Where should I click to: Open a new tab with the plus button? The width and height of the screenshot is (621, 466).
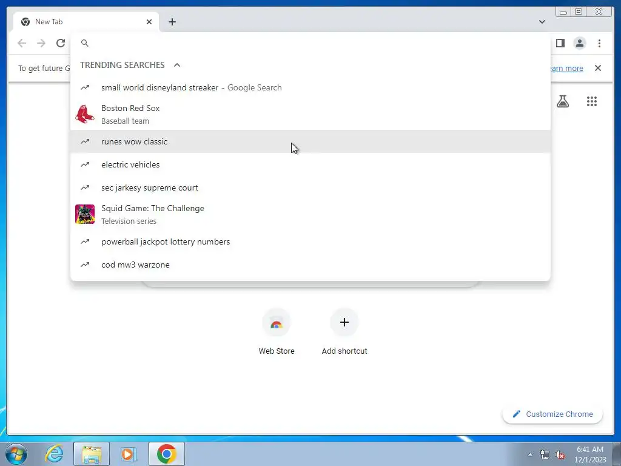click(172, 22)
